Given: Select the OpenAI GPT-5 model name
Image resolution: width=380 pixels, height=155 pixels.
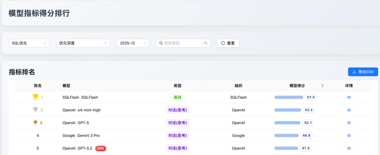Looking at the screenshot, I should (x=76, y=123).
